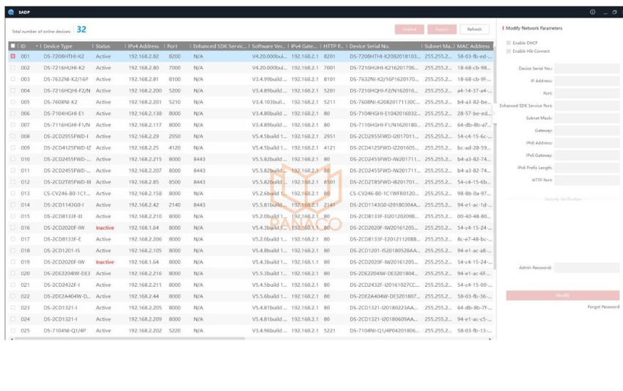Select device DS-2CD2955FWD-I
The image size is (623, 391).
(x=251, y=136)
